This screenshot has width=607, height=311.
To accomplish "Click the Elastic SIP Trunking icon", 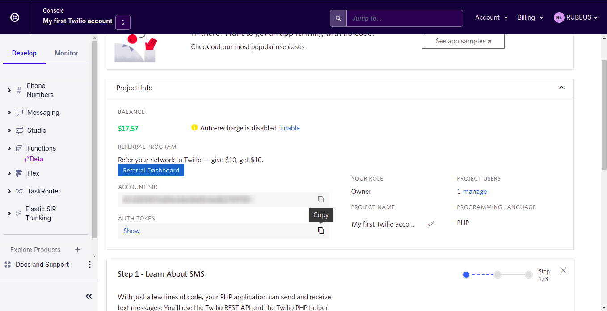I will 19,214.
